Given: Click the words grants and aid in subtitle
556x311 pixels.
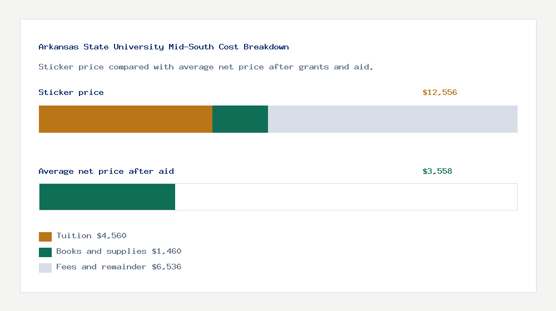Looking at the screenshot, I should pos(336,67).
